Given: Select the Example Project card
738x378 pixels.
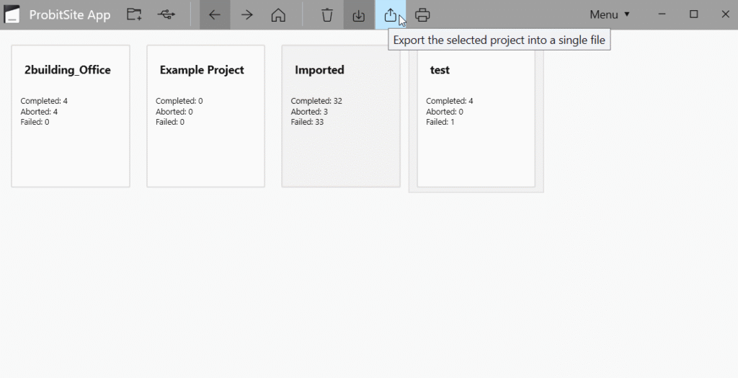Looking at the screenshot, I should tap(205, 116).
